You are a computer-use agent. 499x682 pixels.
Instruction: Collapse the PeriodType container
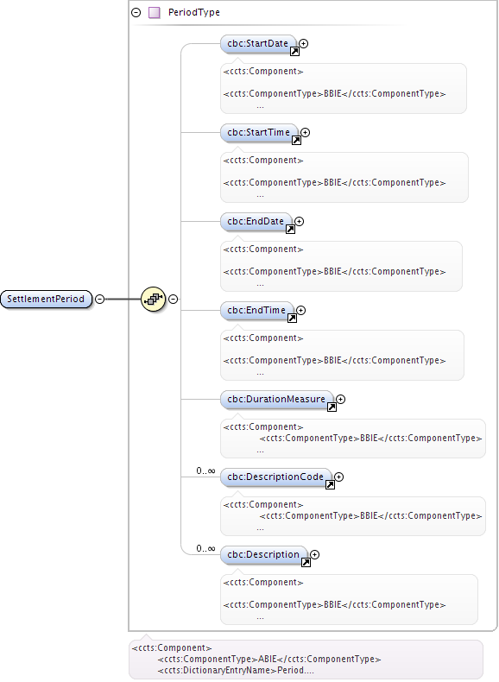coord(136,13)
